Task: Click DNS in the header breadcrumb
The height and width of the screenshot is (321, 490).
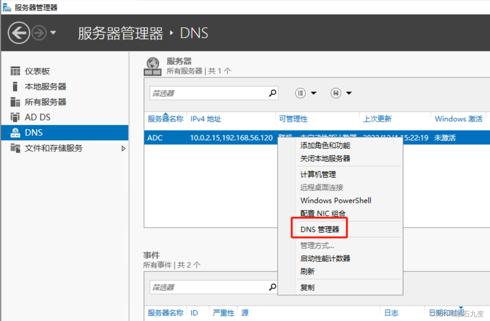Action: click(x=194, y=33)
